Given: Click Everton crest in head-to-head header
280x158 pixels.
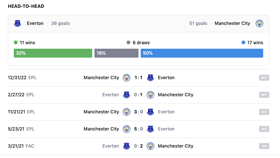Looking at the screenshot, I should click(18, 23).
